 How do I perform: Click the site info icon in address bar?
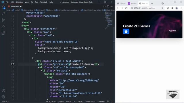point(132,8)
